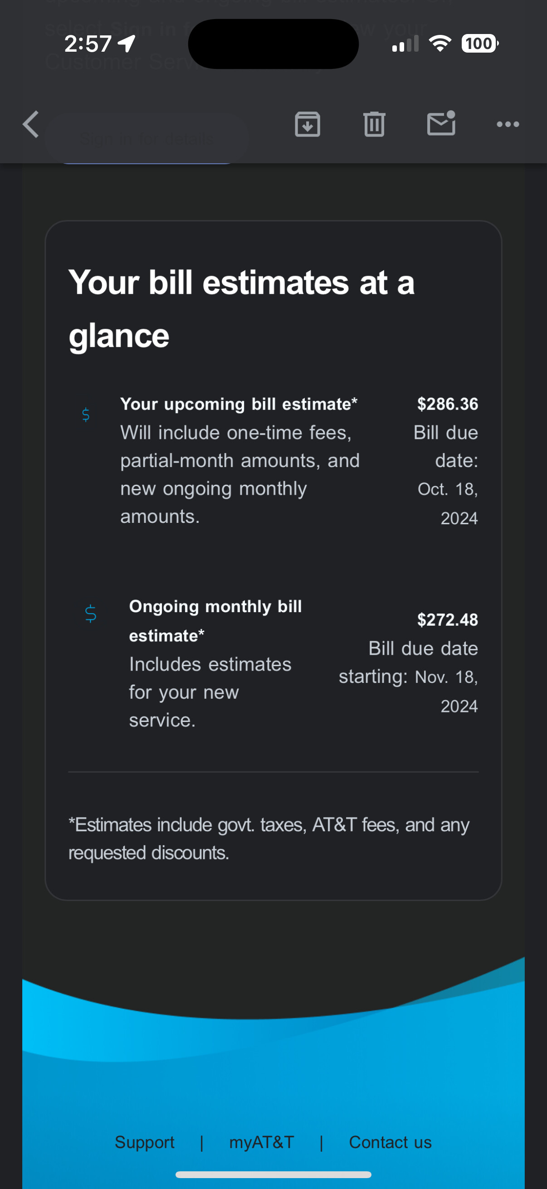The height and width of the screenshot is (1189, 547).
Task: Tap the location arrow in status bar
Action: click(127, 44)
